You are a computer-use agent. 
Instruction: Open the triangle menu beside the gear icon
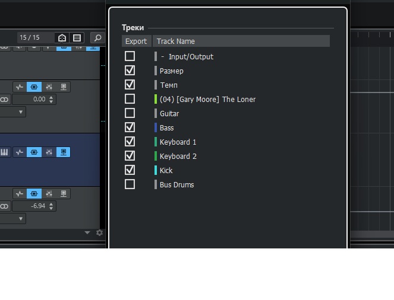pos(87,233)
